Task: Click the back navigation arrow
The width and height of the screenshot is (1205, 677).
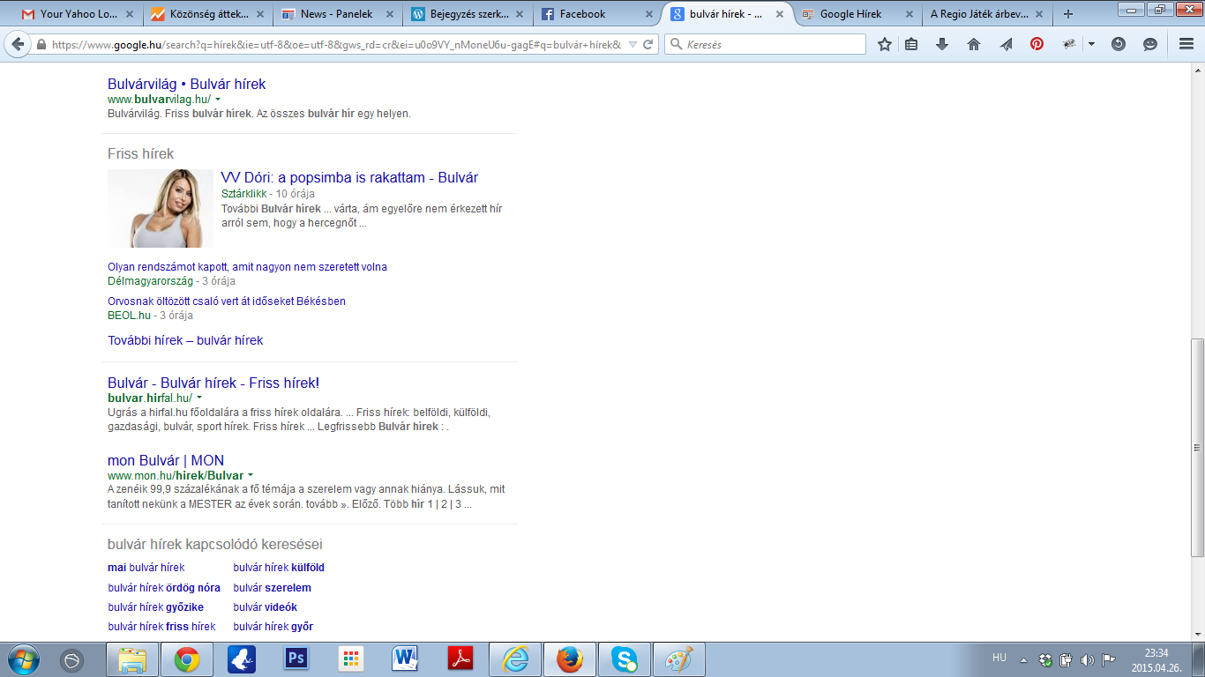Action: point(18,45)
